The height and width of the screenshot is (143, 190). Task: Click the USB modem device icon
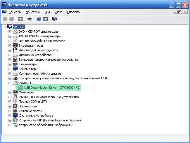pyautogui.click(x=21, y=88)
